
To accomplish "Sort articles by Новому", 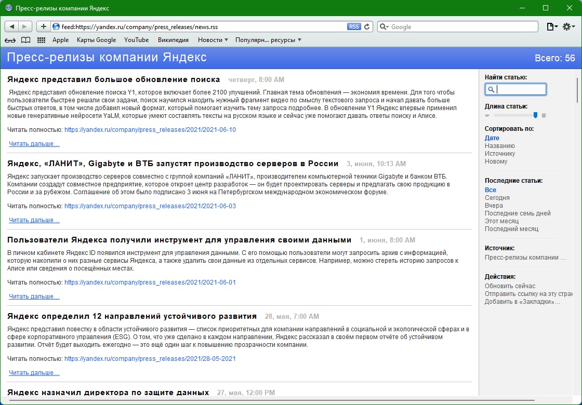I will (x=496, y=161).
